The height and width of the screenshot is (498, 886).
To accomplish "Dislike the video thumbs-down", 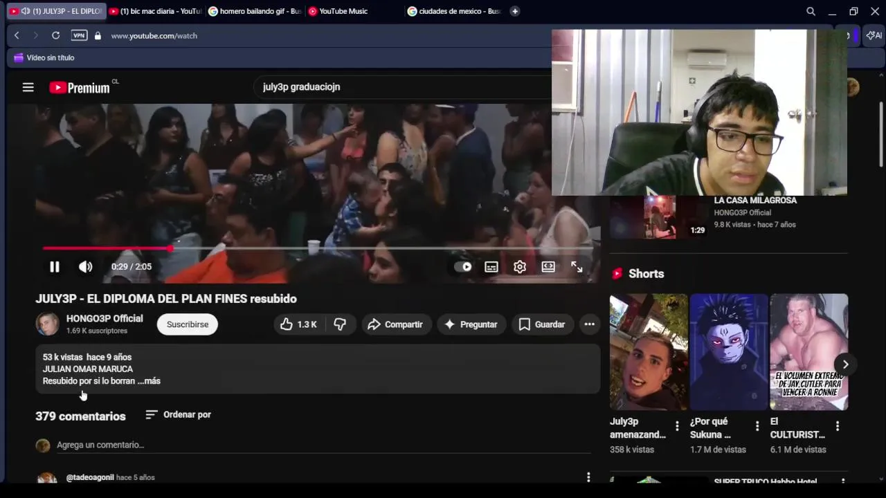I will [340, 324].
